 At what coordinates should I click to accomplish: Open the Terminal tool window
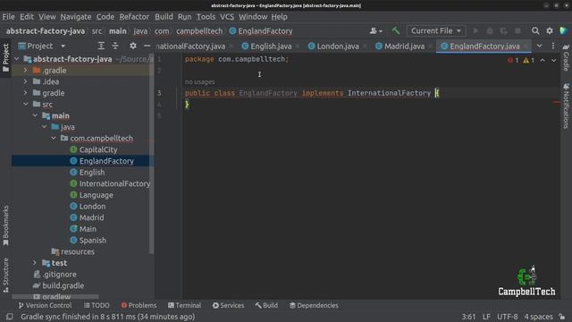[x=185, y=305]
